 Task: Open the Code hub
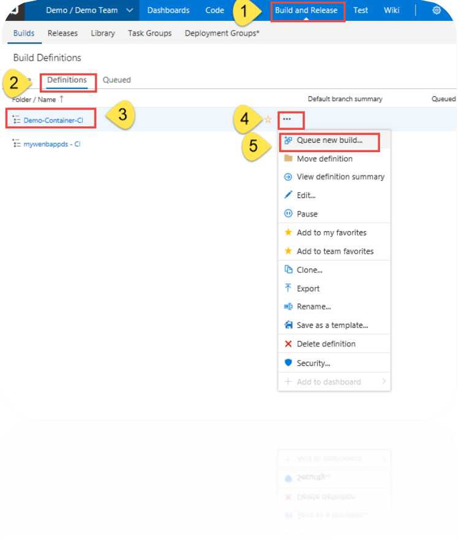(x=215, y=10)
